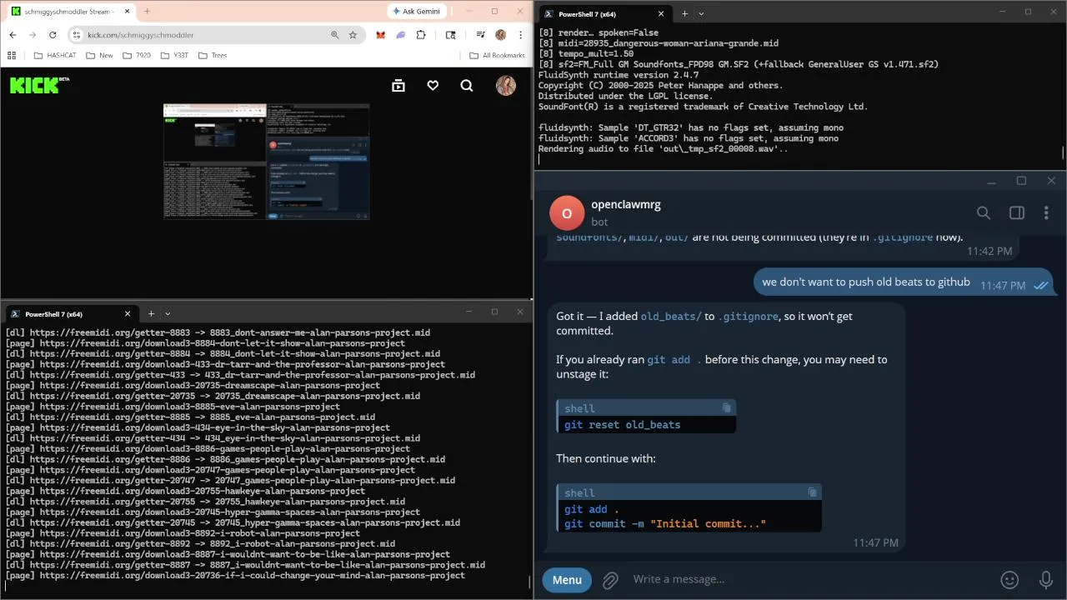The image size is (1067, 600).
Task: Open the profile dropdown in top-right PowerShell
Action: (x=701, y=13)
